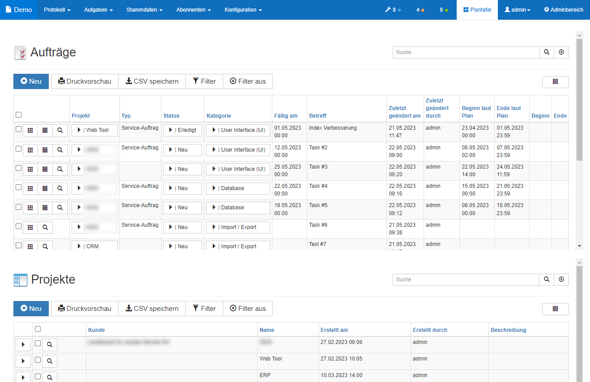The image size is (590, 382).
Task: Tick the select-all checkbox in the Projekte header
Action: pyautogui.click(x=38, y=329)
